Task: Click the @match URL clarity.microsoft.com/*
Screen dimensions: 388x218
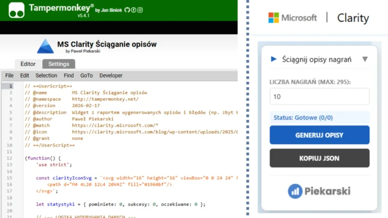Action: click(x=115, y=125)
